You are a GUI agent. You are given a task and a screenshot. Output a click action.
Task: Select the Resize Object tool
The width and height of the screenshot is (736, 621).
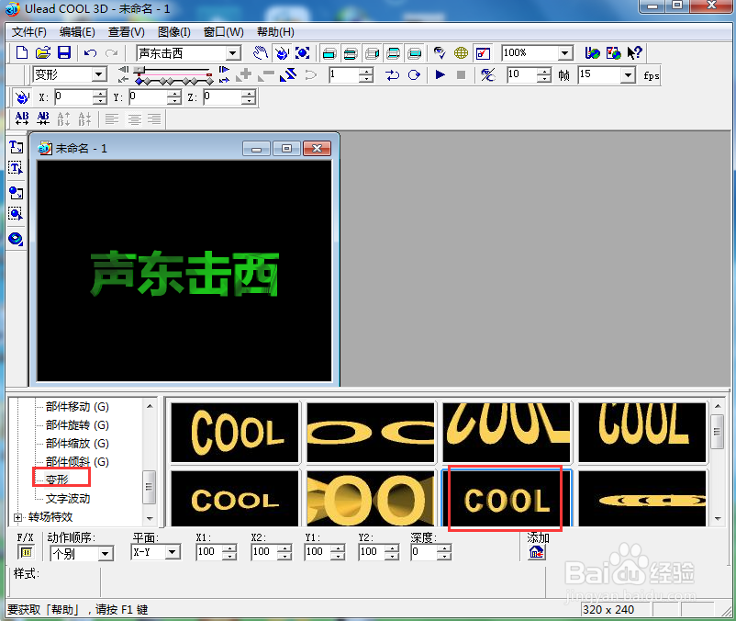(x=302, y=53)
